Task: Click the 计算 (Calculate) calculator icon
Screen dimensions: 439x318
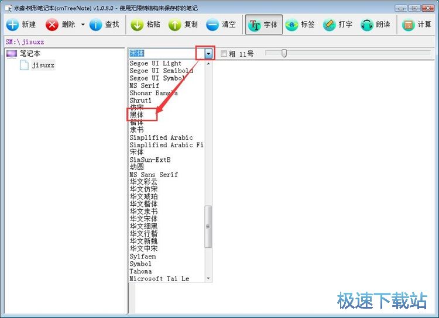Action: (408, 25)
